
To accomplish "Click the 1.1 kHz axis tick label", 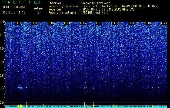I will click(2, 35).
